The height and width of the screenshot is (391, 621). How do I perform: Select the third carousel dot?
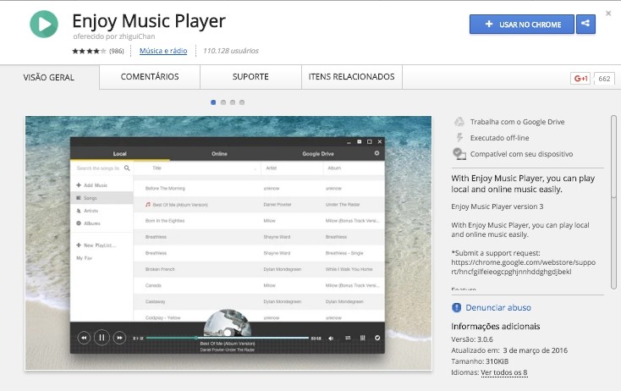point(233,102)
